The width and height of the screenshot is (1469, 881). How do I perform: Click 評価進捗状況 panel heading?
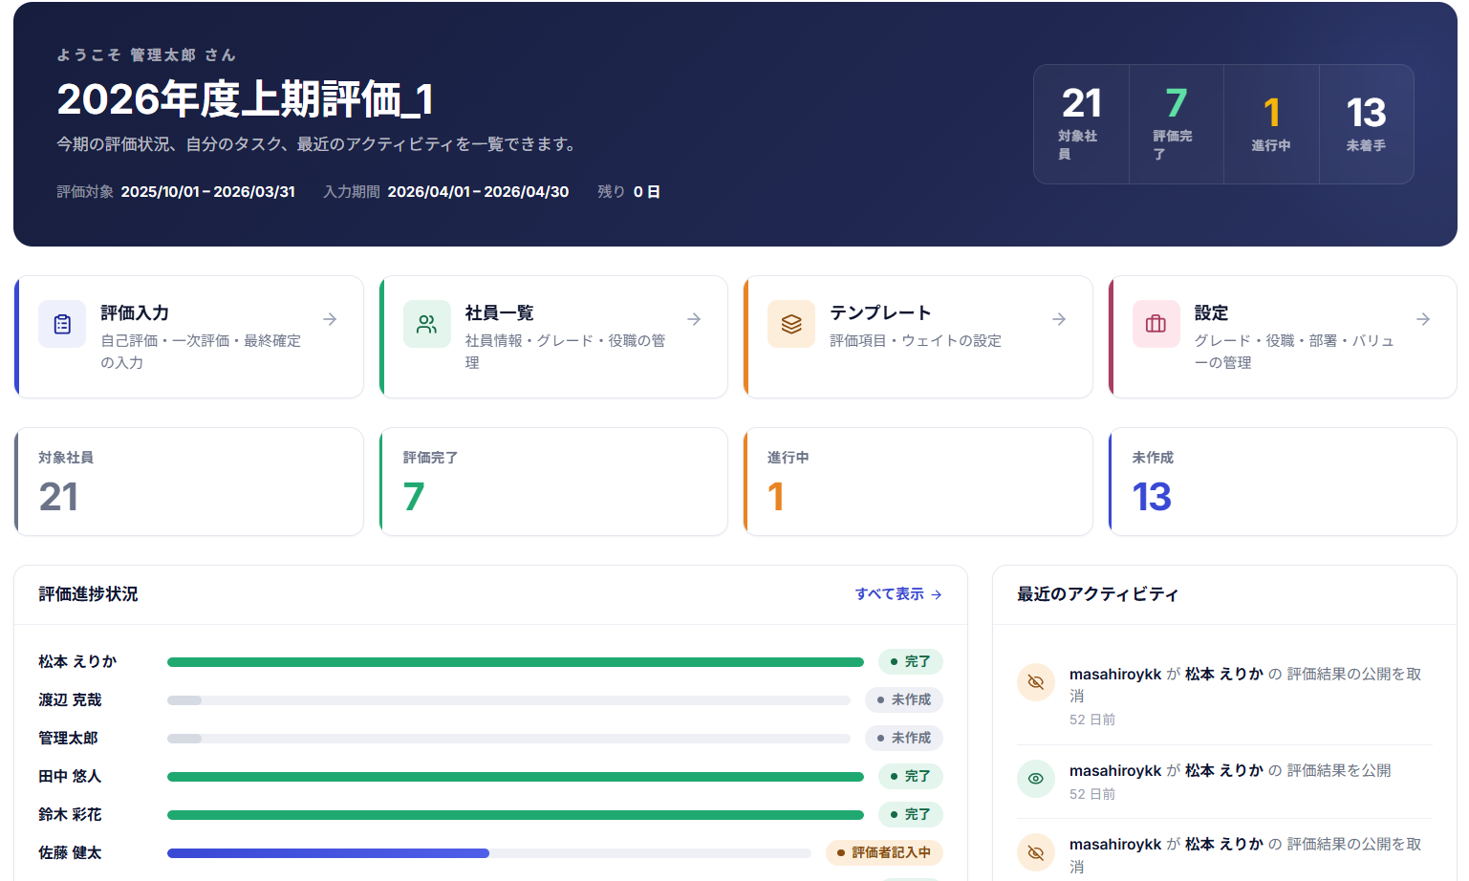click(x=88, y=594)
